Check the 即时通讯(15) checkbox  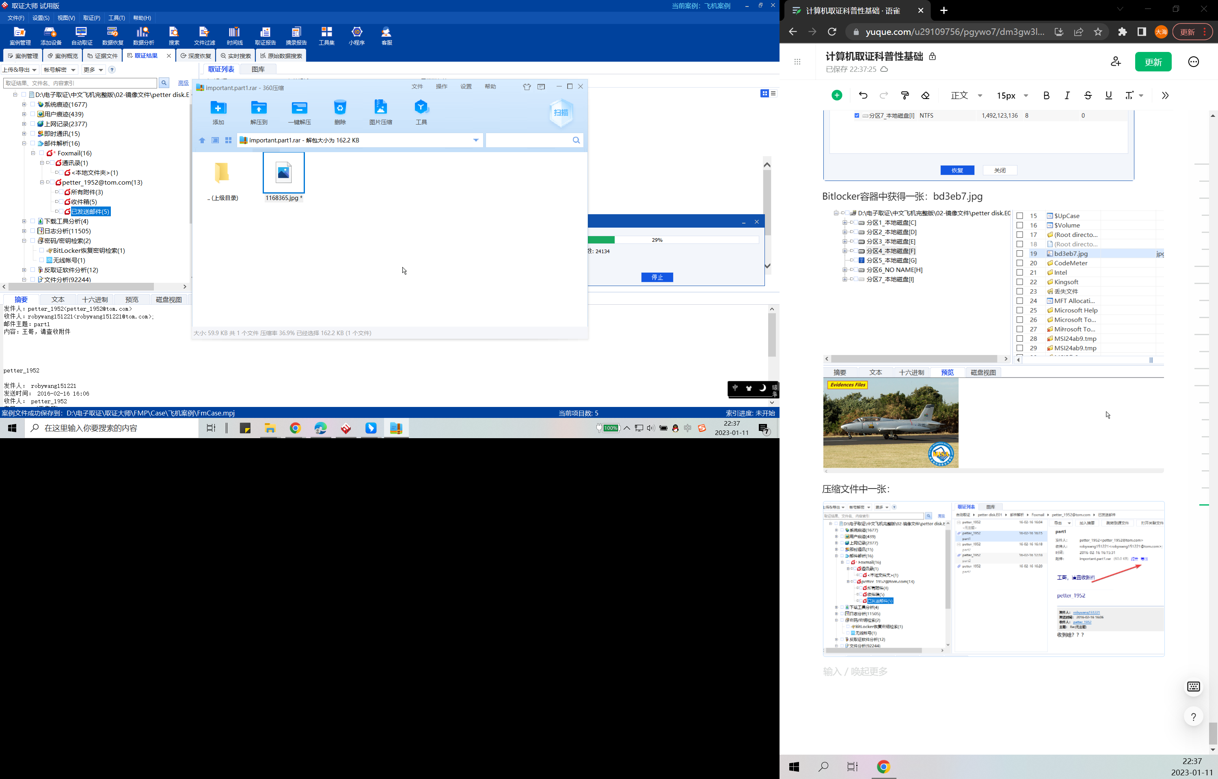(33, 133)
